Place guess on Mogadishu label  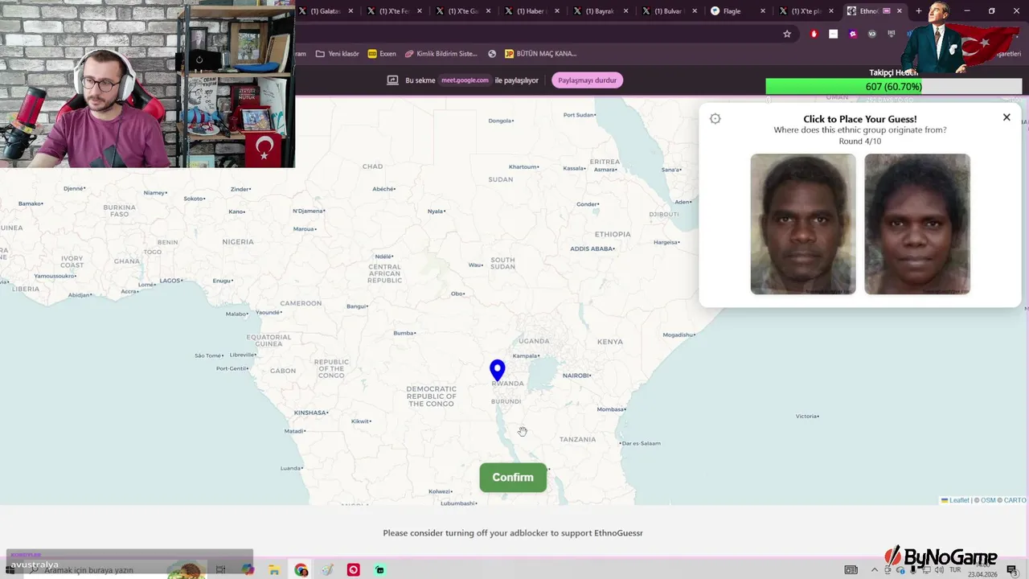(679, 335)
